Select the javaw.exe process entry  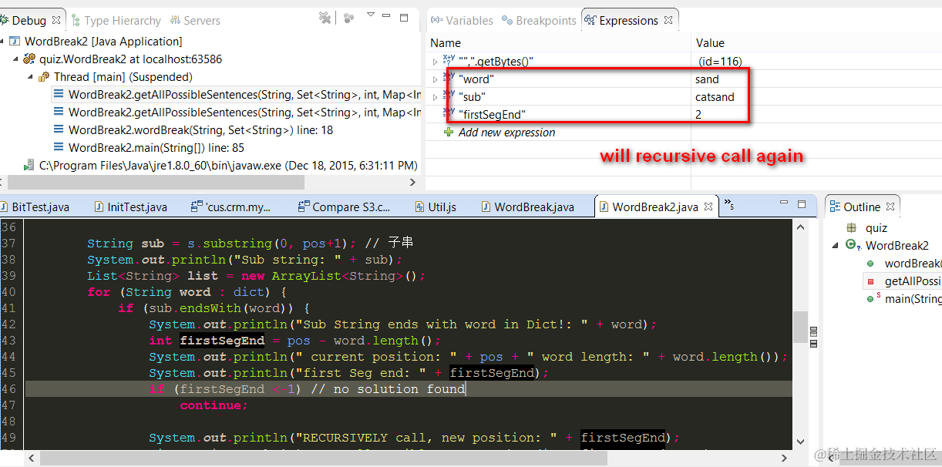click(222, 166)
